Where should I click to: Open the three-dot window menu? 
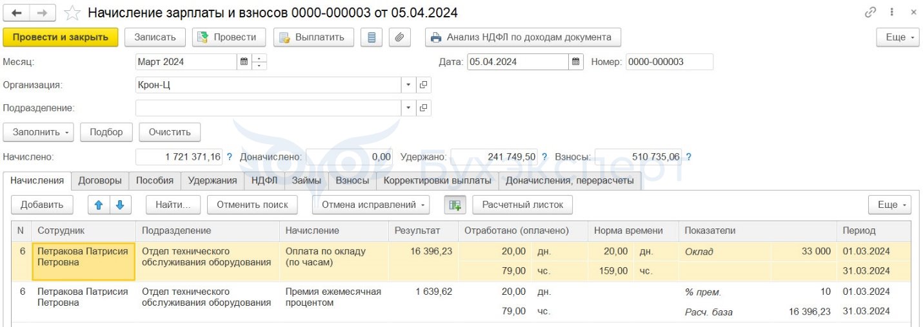pos(892,12)
